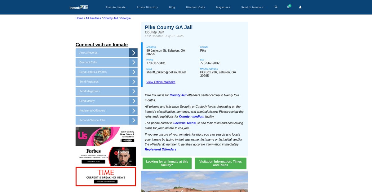This screenshot has width=372, height=192.
Task: Open the View Official Website link
Action: (x=161, y=82)
